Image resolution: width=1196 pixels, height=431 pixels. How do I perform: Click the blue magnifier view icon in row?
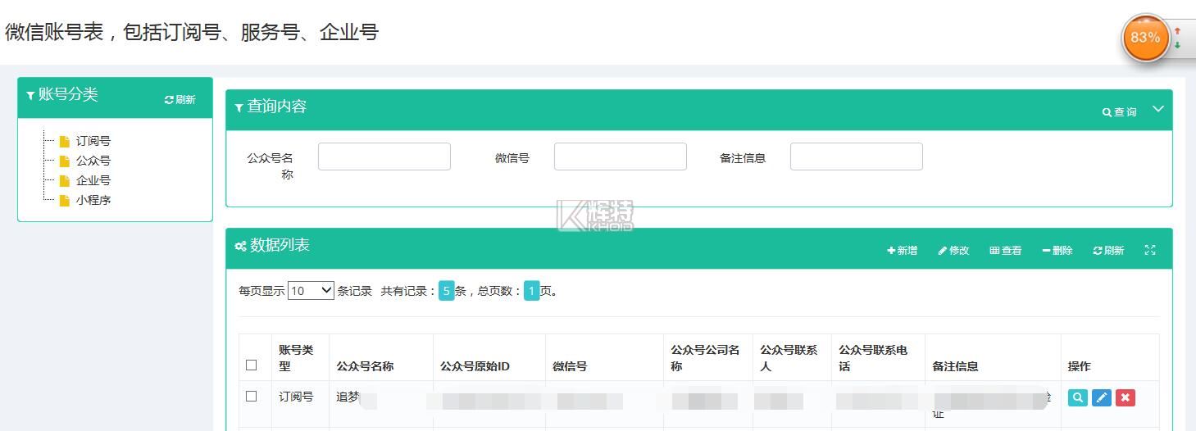click(x=1078, y=397)
